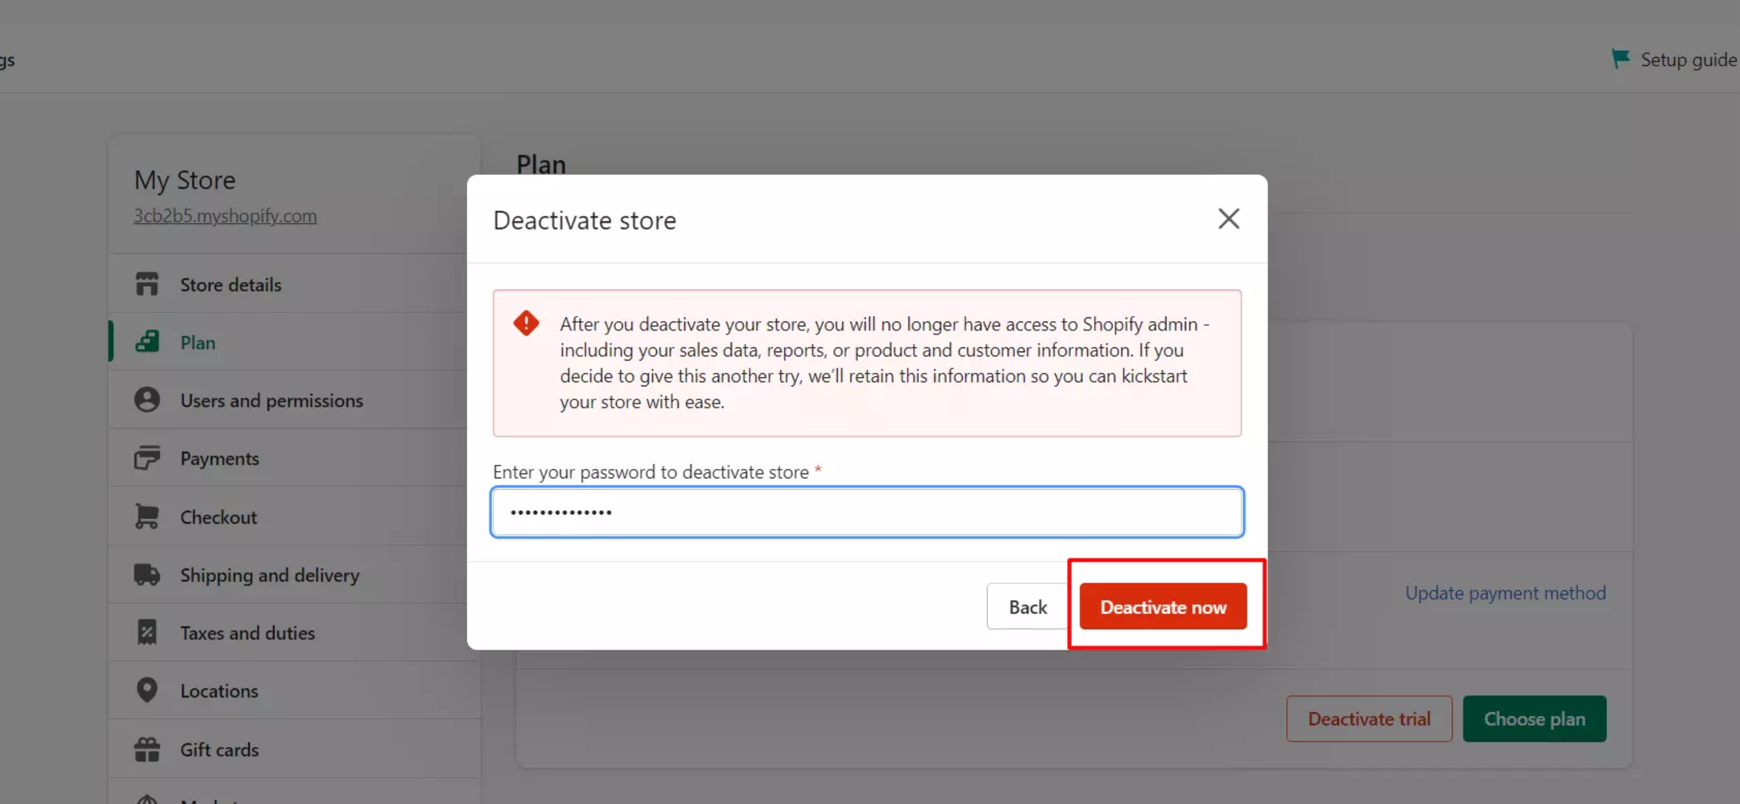This screenshot has width=1740, height=804.
Task: Open Gift cards settings
Action: 294,750
